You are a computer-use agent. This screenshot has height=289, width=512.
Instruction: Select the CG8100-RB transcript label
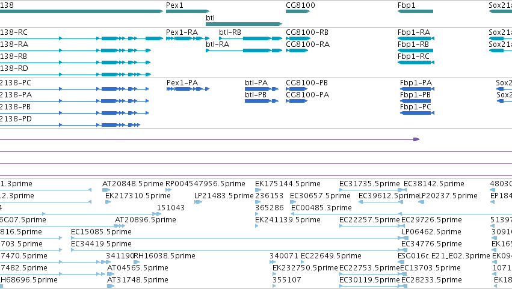pyautogui.click(x=307, y=32)
